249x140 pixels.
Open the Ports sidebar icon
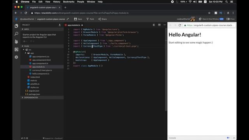click(x=16, y=49)
